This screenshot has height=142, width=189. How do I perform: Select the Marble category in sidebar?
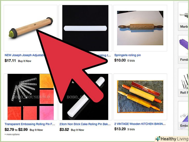pos(184,16)
